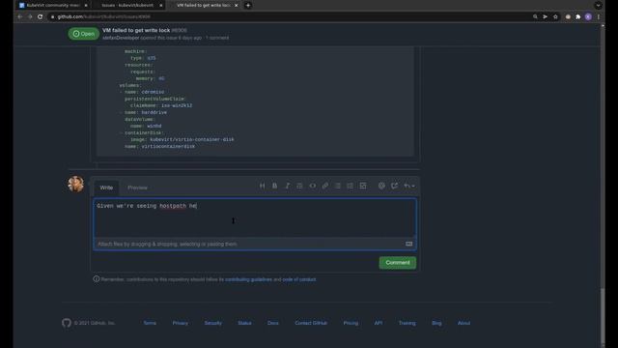Open the Chrome three-dot menu
Viewport: 618px width, 348px height.
[599, 17]
